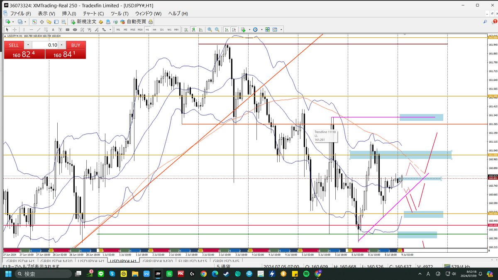Expand the periodicity clock dropdown
498x280 pixels.
point(262,29)
